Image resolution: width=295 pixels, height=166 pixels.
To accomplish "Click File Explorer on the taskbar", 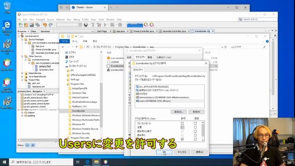I will coord(96,162).
